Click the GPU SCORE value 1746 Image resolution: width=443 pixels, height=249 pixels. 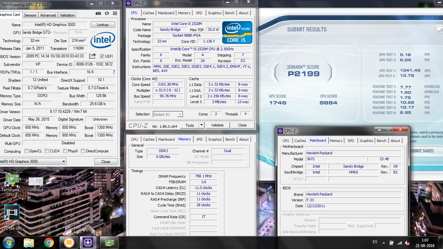[x=278, y=103]
